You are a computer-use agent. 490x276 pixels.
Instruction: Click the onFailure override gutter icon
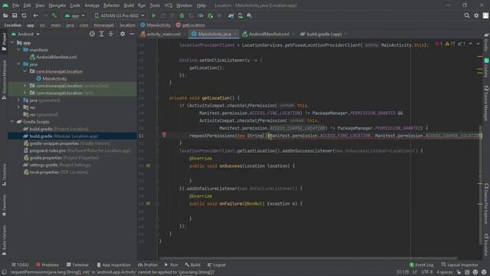coord(149,204)
